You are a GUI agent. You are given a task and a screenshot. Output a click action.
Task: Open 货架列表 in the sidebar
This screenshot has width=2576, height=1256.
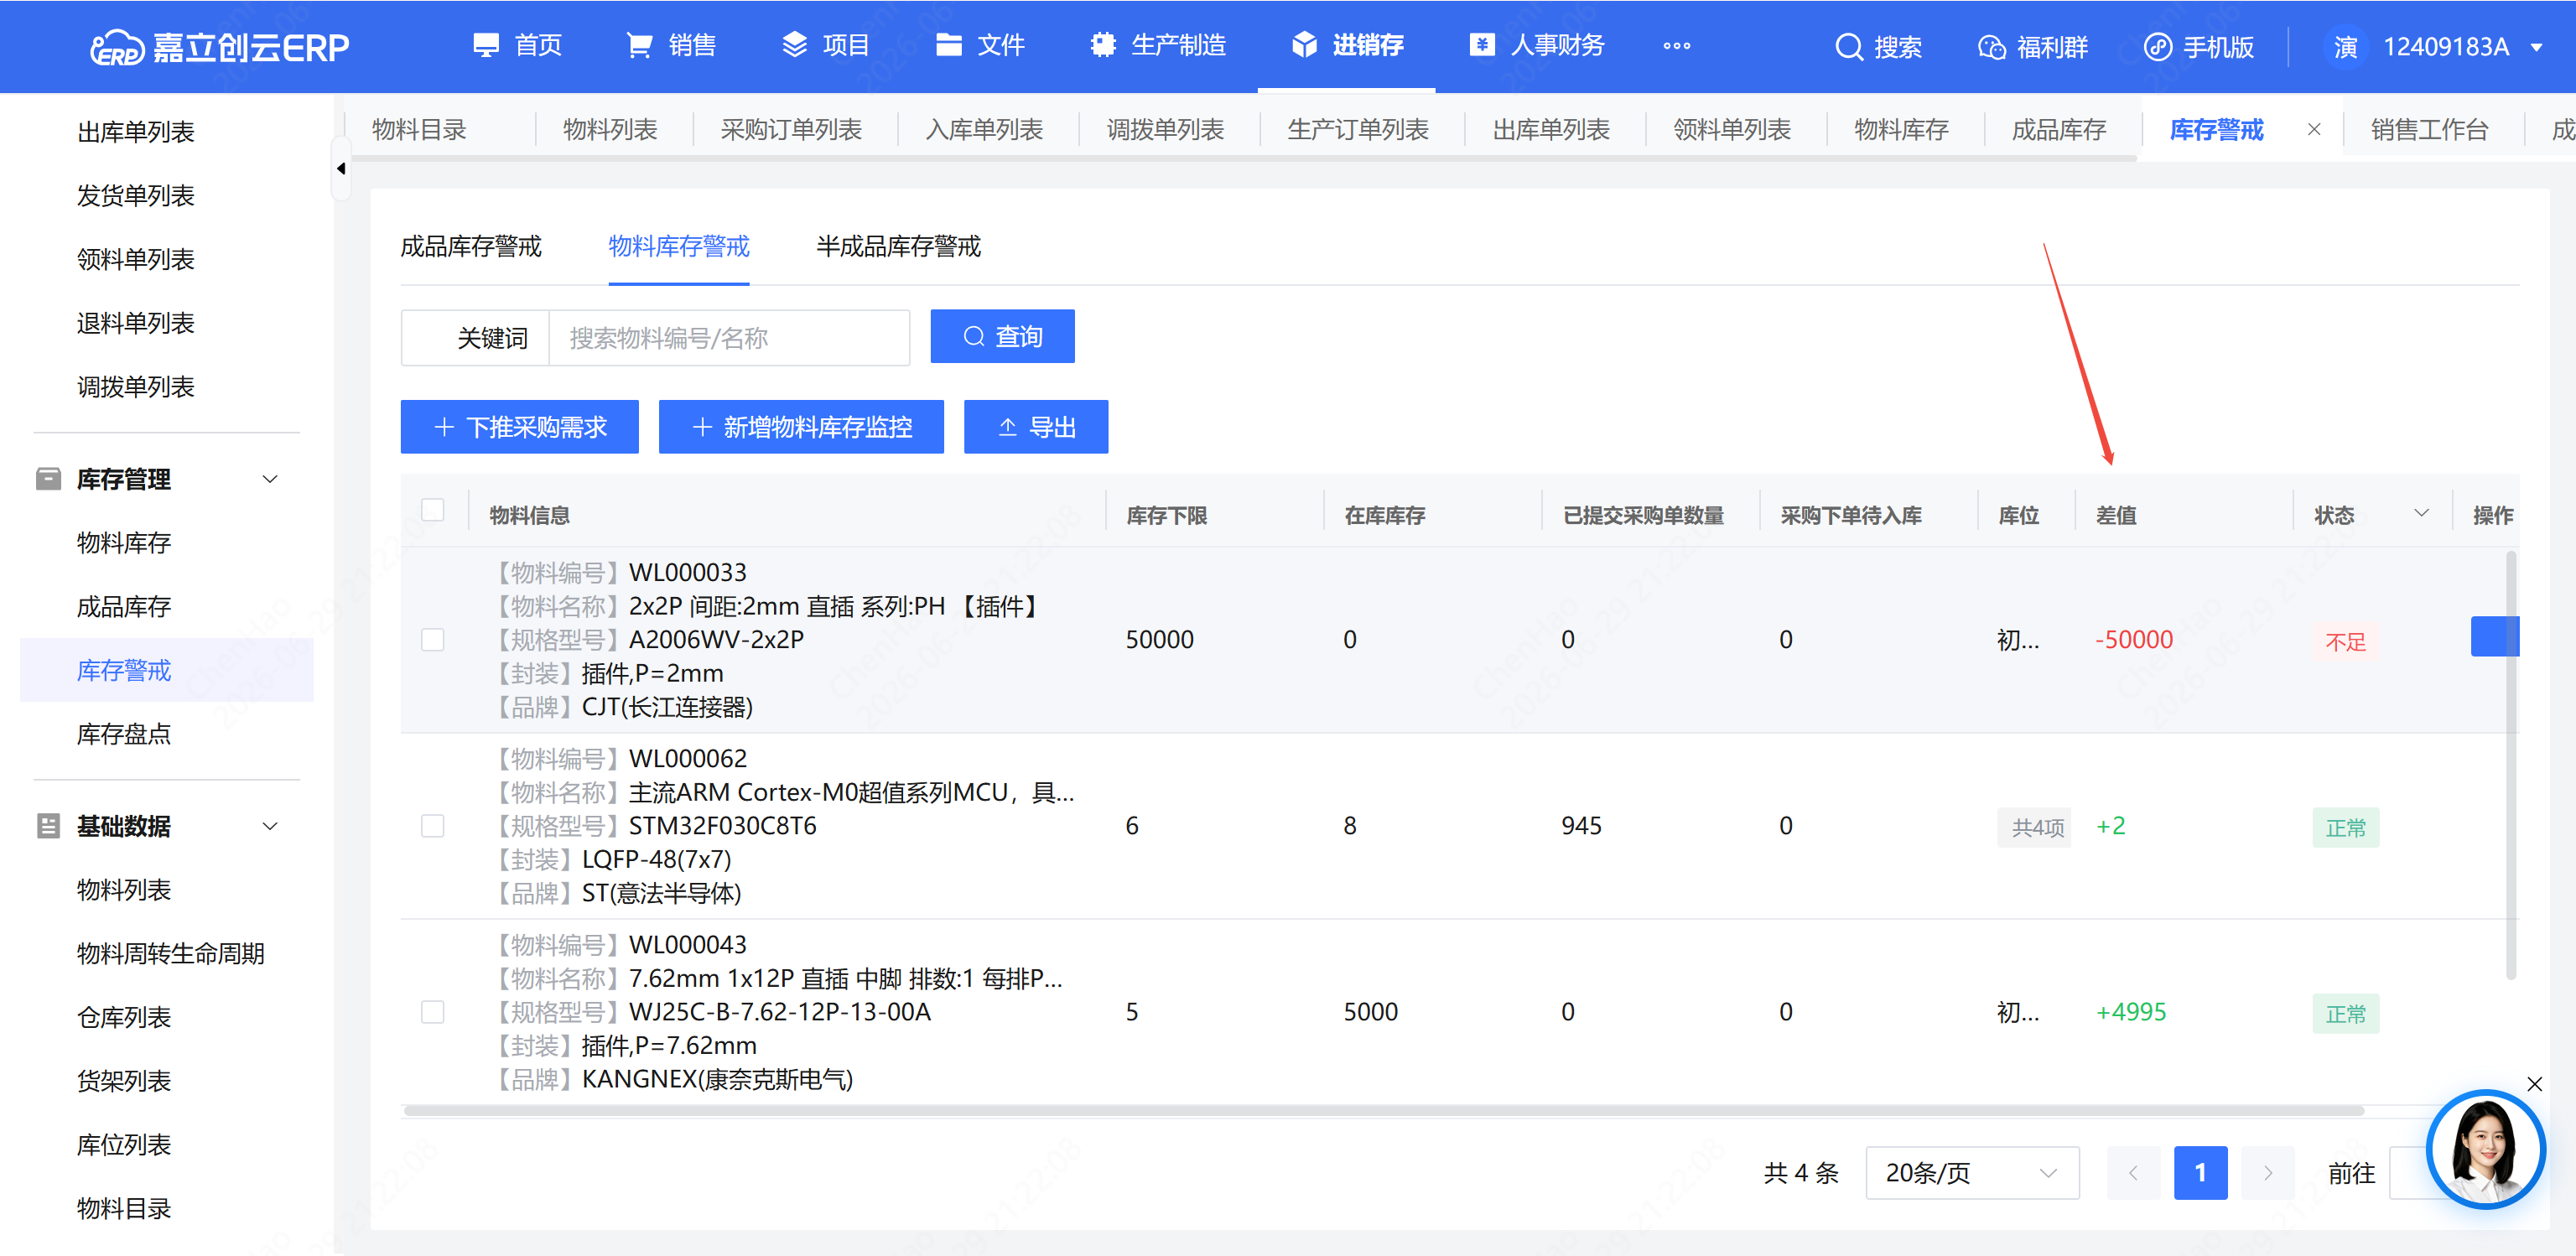pos(123,1081)
